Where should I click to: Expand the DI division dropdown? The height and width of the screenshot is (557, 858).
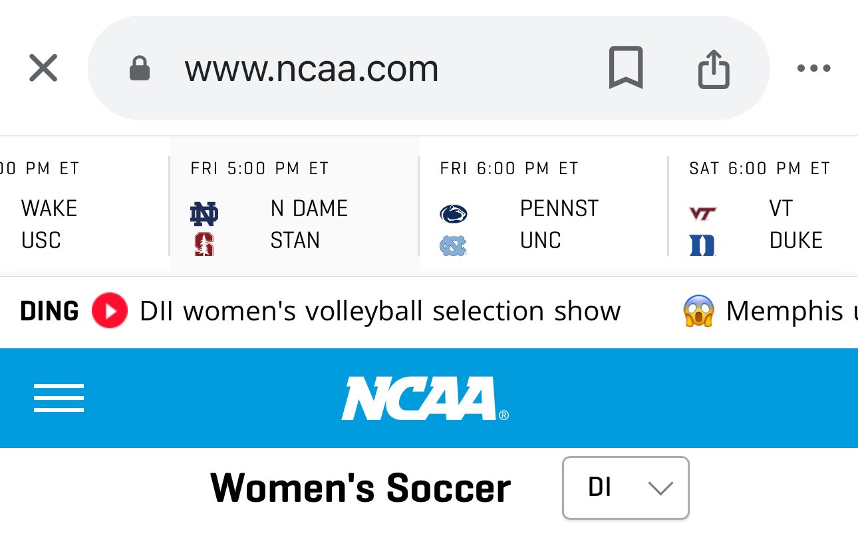625,488
